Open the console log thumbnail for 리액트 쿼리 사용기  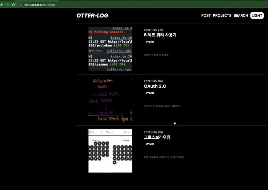110,49
